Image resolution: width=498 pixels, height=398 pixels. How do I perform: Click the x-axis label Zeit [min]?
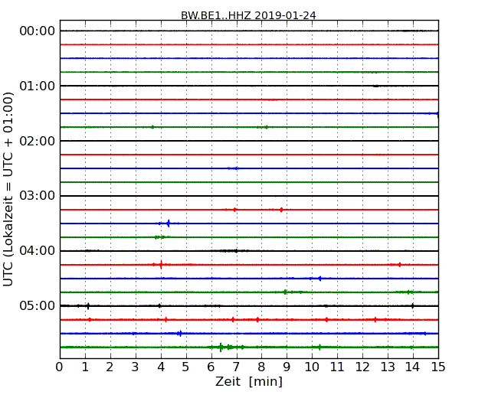click(249, 381)
